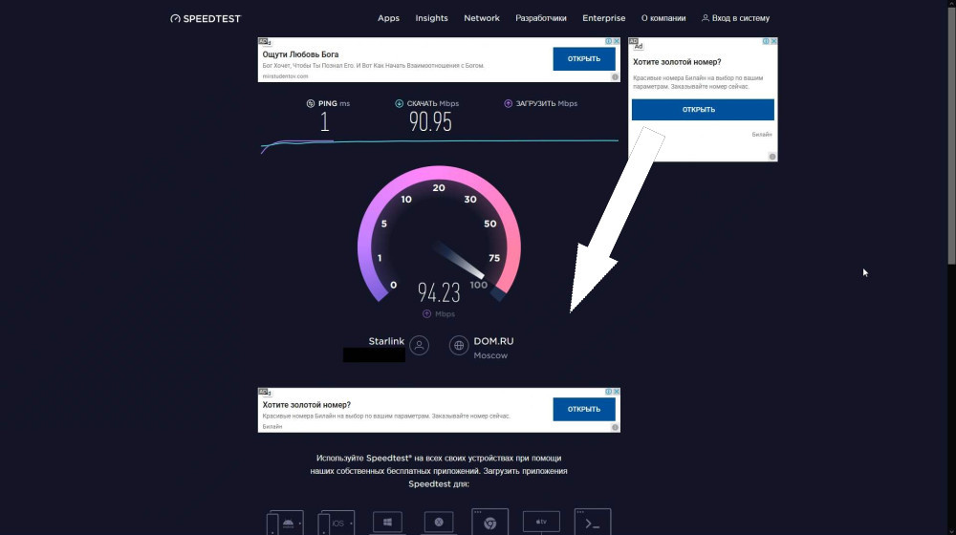The height and width of the screenshot is (535, 956).
Task: Open the Windows app download icon
Action: tap(387, 523)
